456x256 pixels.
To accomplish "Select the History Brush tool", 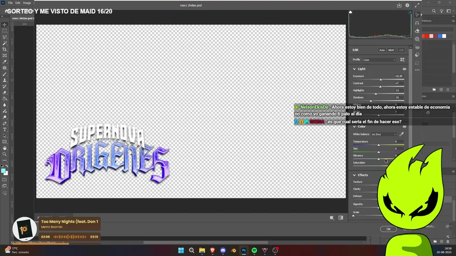I will 5,86.
